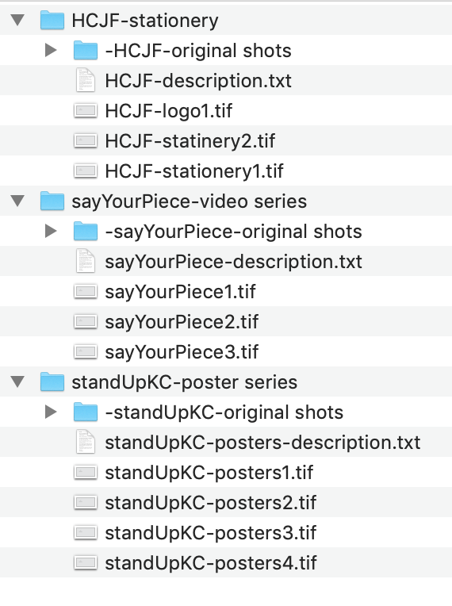Image resolution: width=452 pixels, height=606 pixels.
Task: Select the -standUpKC-original shots folder name
Action: (224, 412)
